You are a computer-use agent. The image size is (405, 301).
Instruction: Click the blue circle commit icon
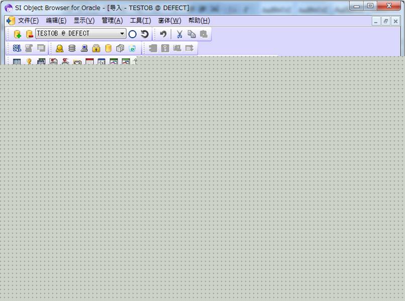tap(132, 34)
